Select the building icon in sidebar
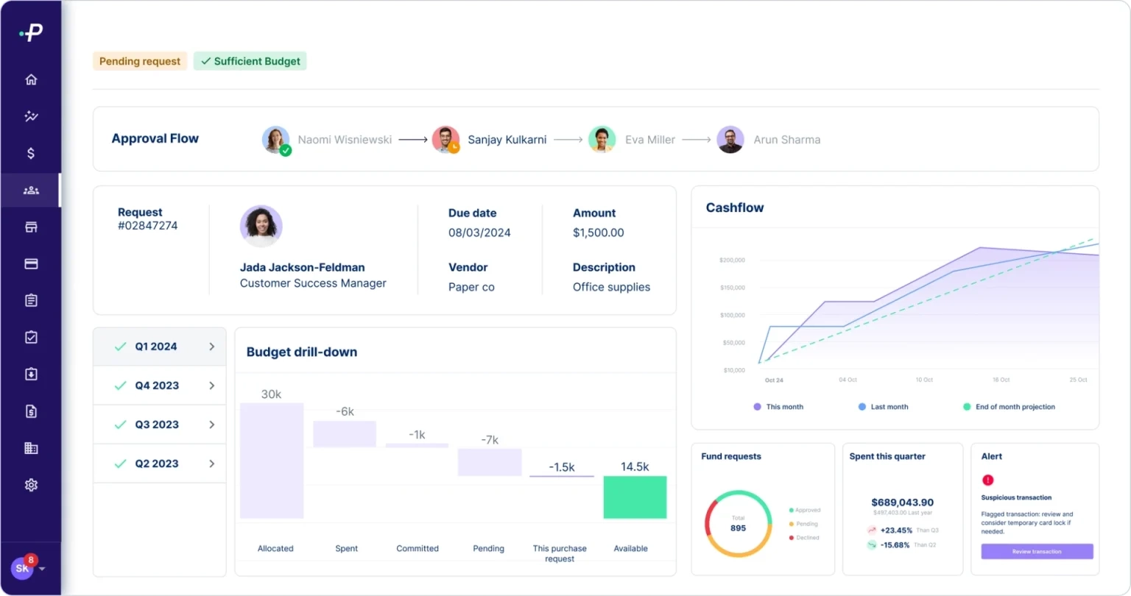Image resolution: width=1131 pixels, height=596 pixels. pyautogui.click(x=31, y=448)
